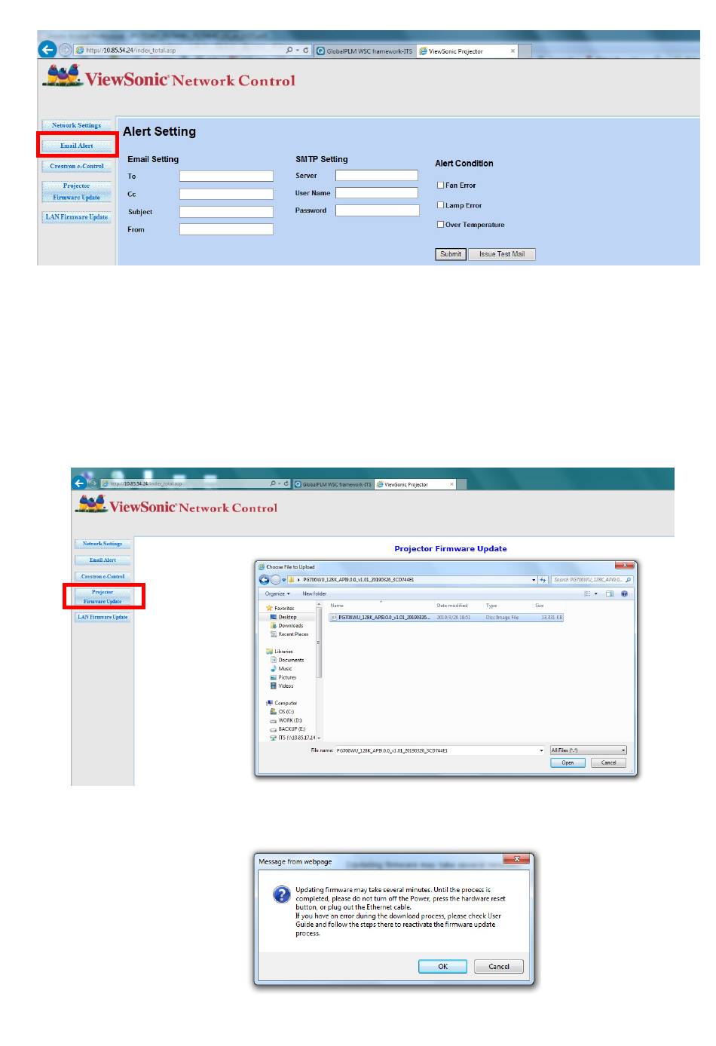The width and height of the screenshot is (716, 1046).
Task: Click the Submit button
Action: [x=451, y=254]
